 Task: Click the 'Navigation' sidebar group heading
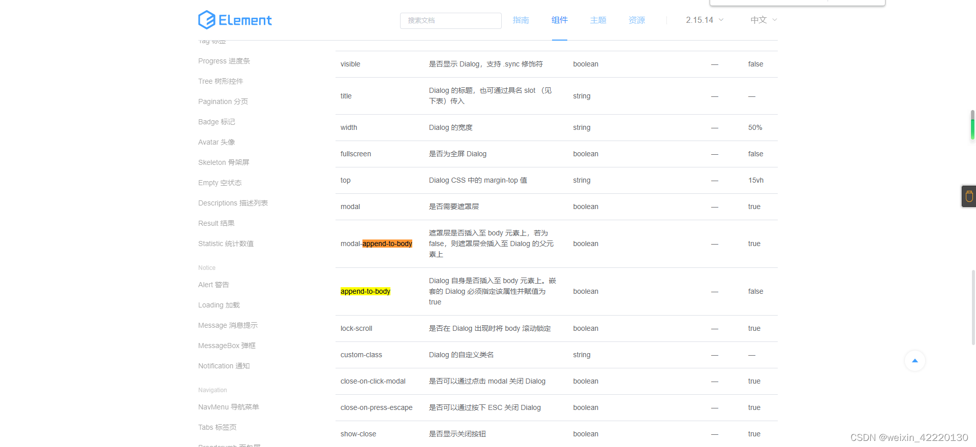coord(212,390)
